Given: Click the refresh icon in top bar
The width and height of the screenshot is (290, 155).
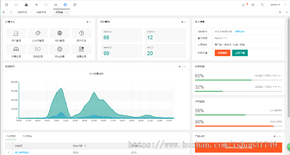Looking at the screenshot, I should point(75,4).
